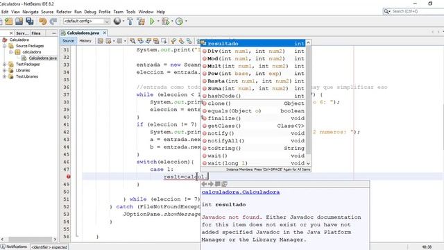Click the Toggle Bookmark icon

pyautogui.click(x=189, y=41)
